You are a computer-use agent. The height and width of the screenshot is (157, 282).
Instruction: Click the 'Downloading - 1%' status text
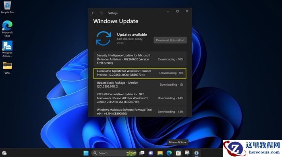tap(172, 85)
